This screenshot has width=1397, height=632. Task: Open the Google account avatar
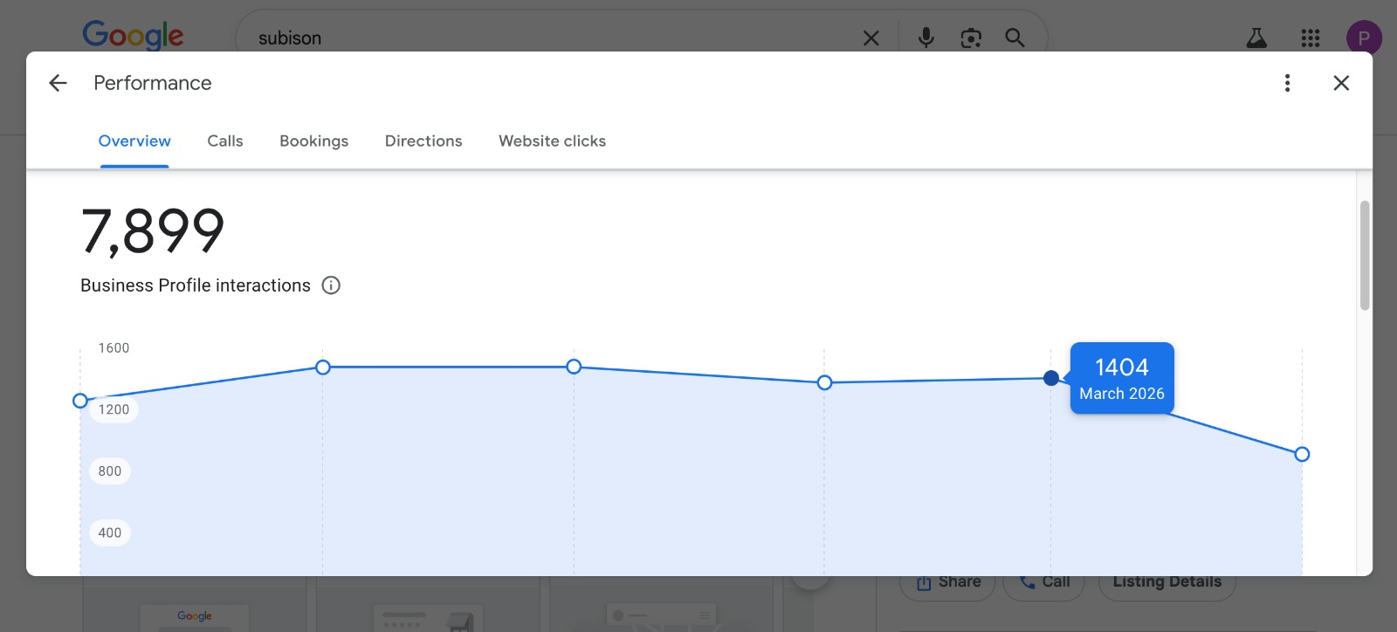[x=1364, y=38]
